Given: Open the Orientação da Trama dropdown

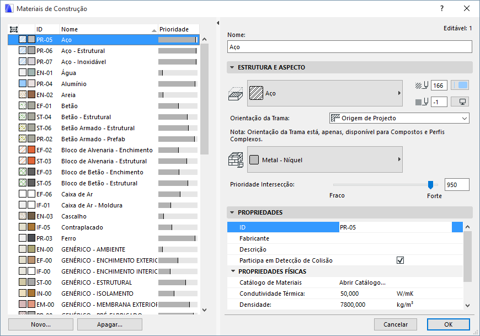Looking at the screenshot, I should [399, 118].
